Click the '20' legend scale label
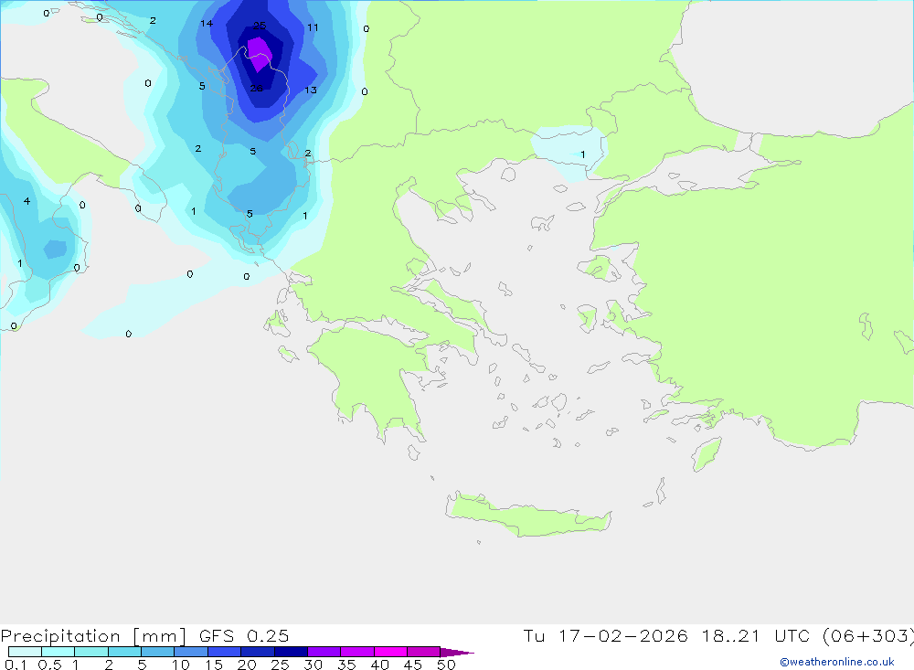The height and width of the screenshot is (670, 914). pos(247,665)
